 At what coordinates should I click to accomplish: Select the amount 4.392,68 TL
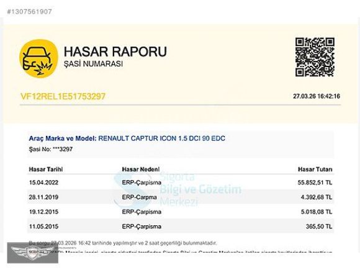coord(317,197)
